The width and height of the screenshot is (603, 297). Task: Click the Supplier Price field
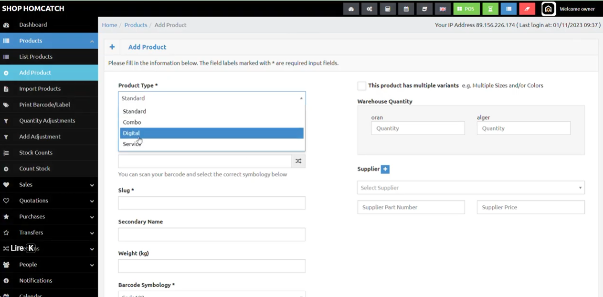pos(531,207)
